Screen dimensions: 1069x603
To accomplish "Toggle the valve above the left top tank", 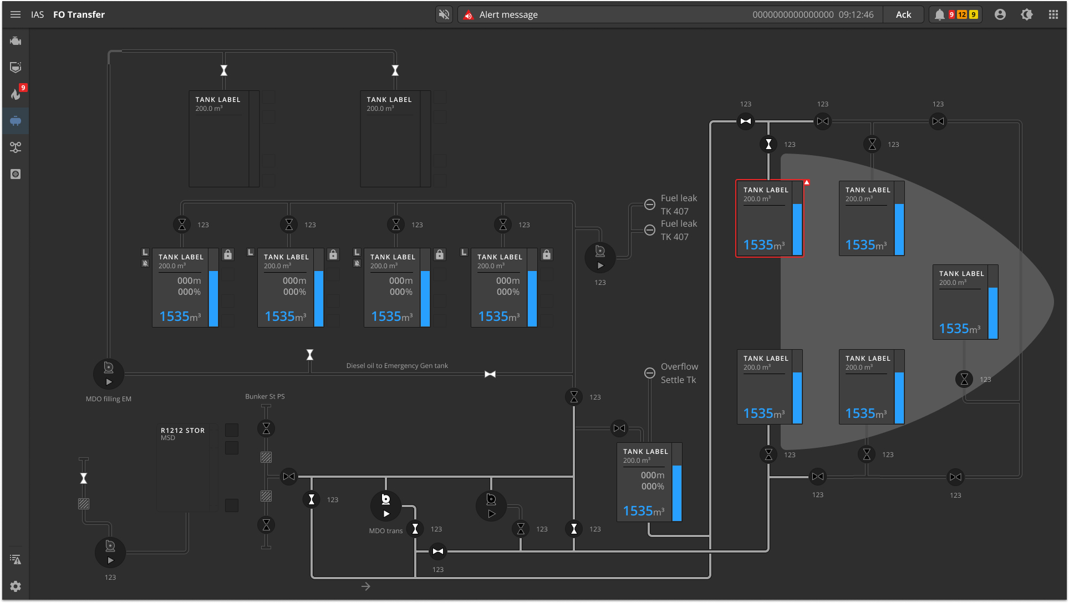I will click(x=224, y=70).
